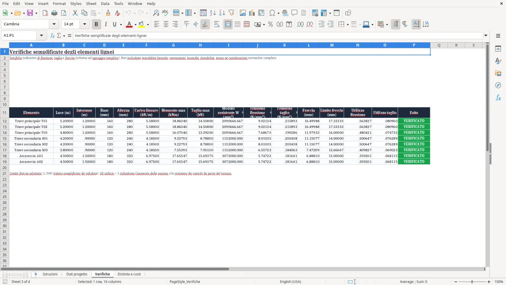
Task: Toggle Wrap Text
Action: point(217,24)
